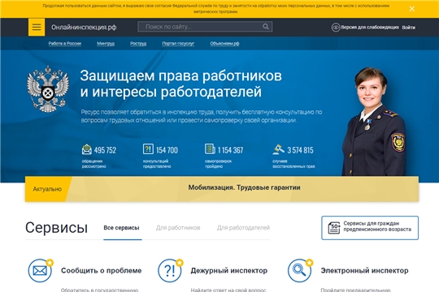Switch to Для работников tab
The height and width of the screenshot is (292, 439).
tap(178, 228)
